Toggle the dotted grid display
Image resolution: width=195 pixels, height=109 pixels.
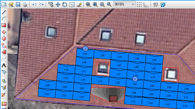tap(139, 5)
